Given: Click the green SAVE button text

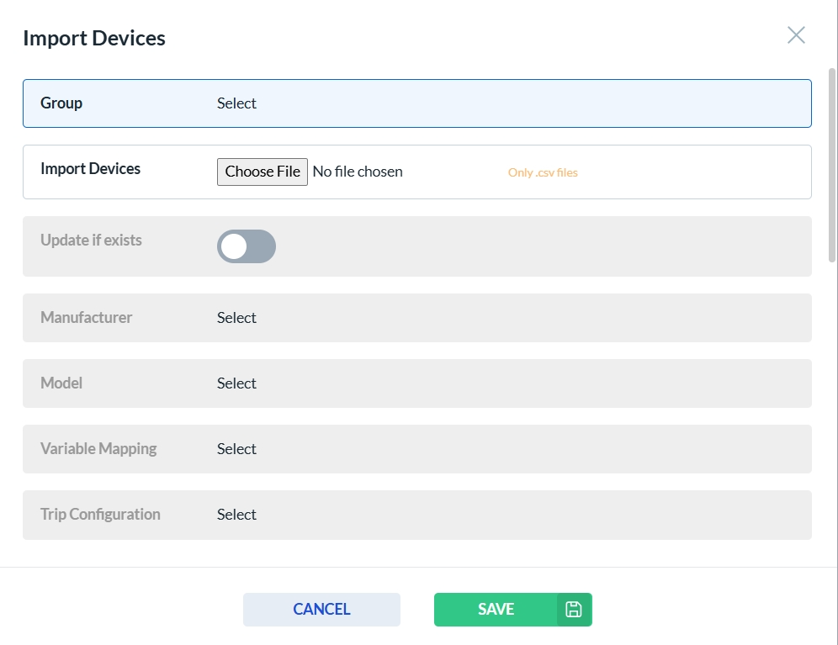Looking at the screenshot, I should 496,610.
